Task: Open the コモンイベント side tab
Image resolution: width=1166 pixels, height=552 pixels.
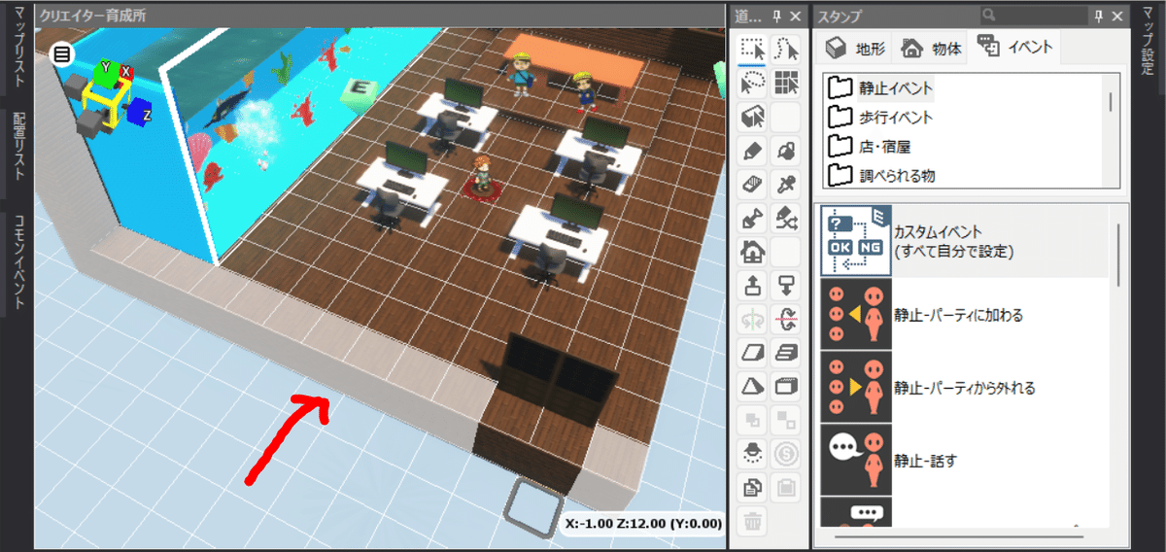Action: [18, 262]
